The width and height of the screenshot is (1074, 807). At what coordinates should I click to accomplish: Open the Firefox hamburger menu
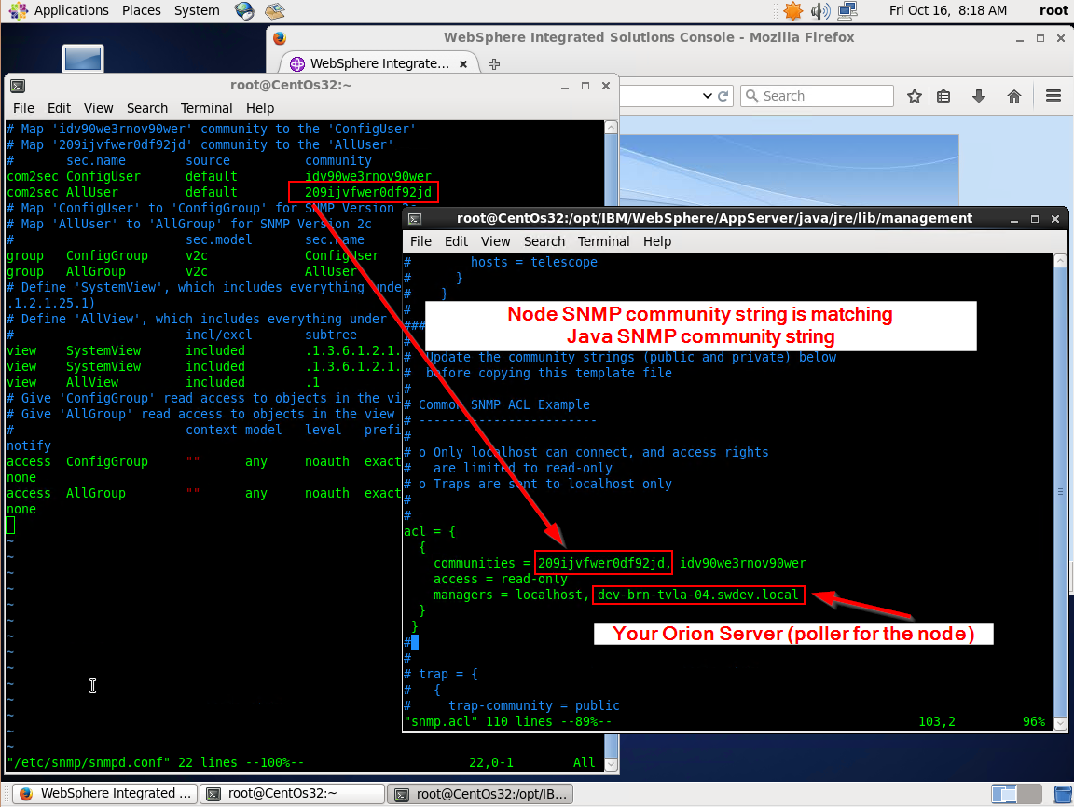[x=1053, y=96]
